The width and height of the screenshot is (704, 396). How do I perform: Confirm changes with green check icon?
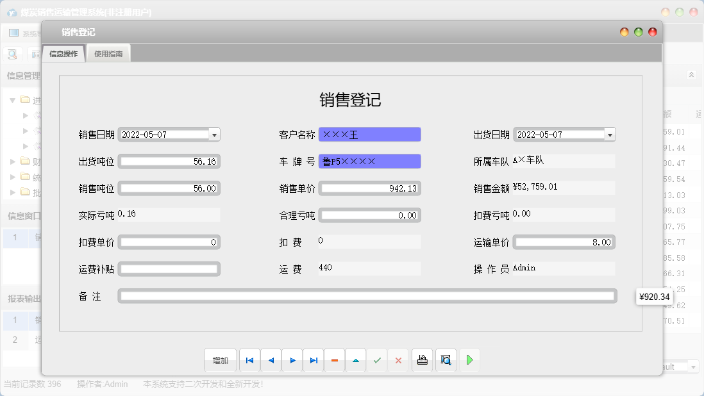point(376,359)
